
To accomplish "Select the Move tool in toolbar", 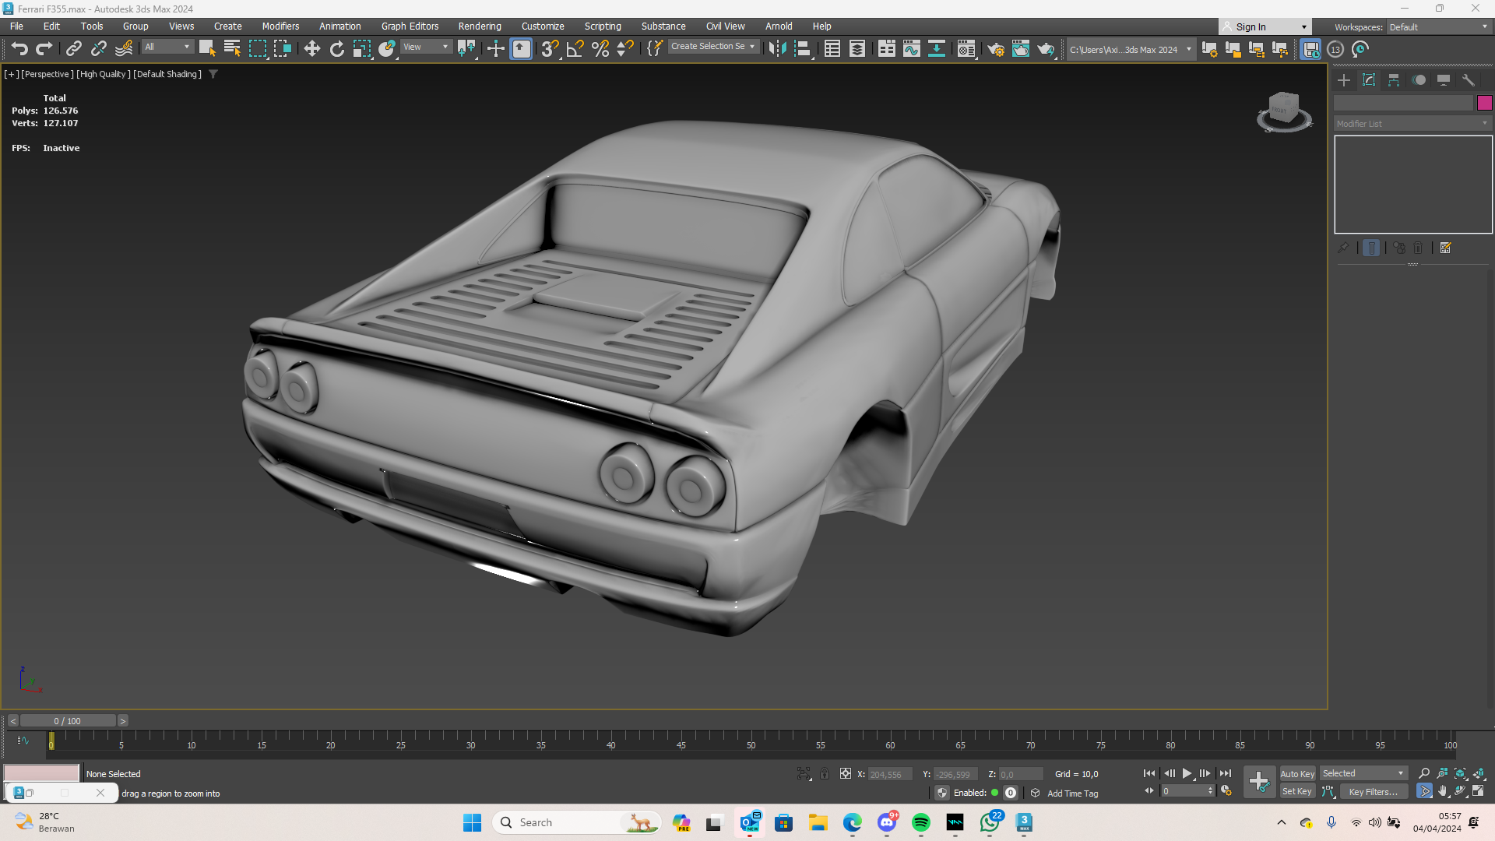I will (x=311, y=49).
